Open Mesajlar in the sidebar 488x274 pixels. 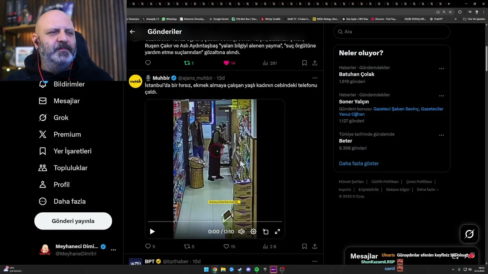pos(59,101)
